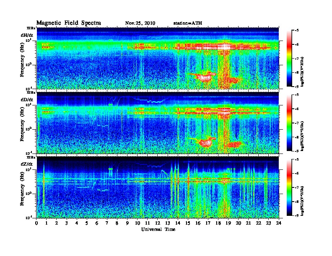Click the "dZ/dt" panel label
Image resolution: width=332 pixels, height=256 pixels.
27,164
